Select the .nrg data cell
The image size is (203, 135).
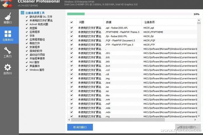(x=108, y=116)
